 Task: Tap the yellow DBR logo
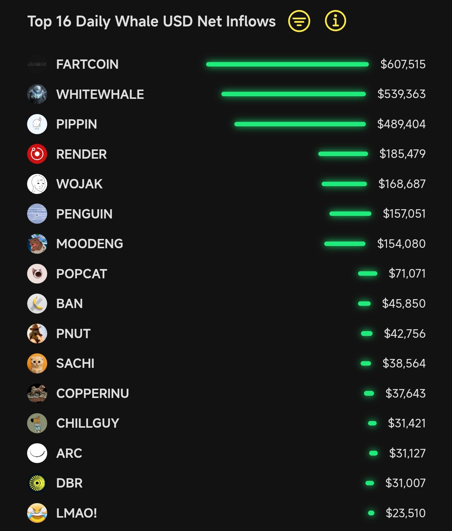coord(37,483)
